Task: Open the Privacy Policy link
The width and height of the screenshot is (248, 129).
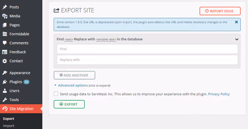Action: tap(219, 94)
